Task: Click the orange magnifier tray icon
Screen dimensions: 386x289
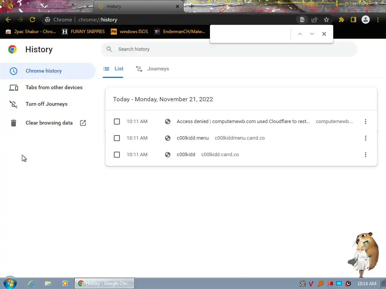Action: 320,284
